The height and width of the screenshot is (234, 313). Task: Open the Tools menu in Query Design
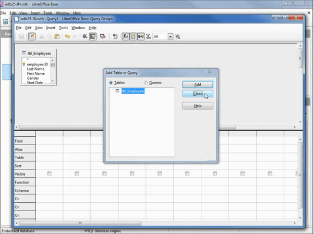[63, 28]
